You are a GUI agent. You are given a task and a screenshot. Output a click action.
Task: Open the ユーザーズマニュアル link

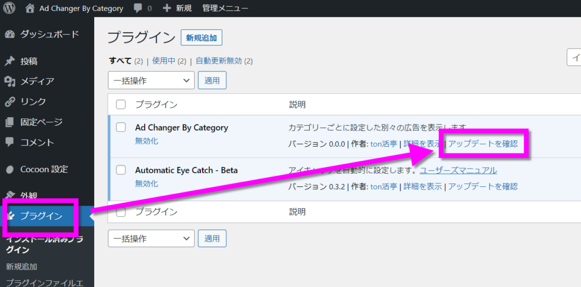[x=458, y=170]
